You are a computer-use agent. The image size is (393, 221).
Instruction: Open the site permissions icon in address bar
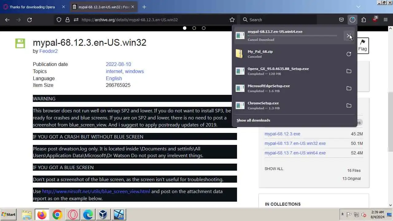point(76,20)
